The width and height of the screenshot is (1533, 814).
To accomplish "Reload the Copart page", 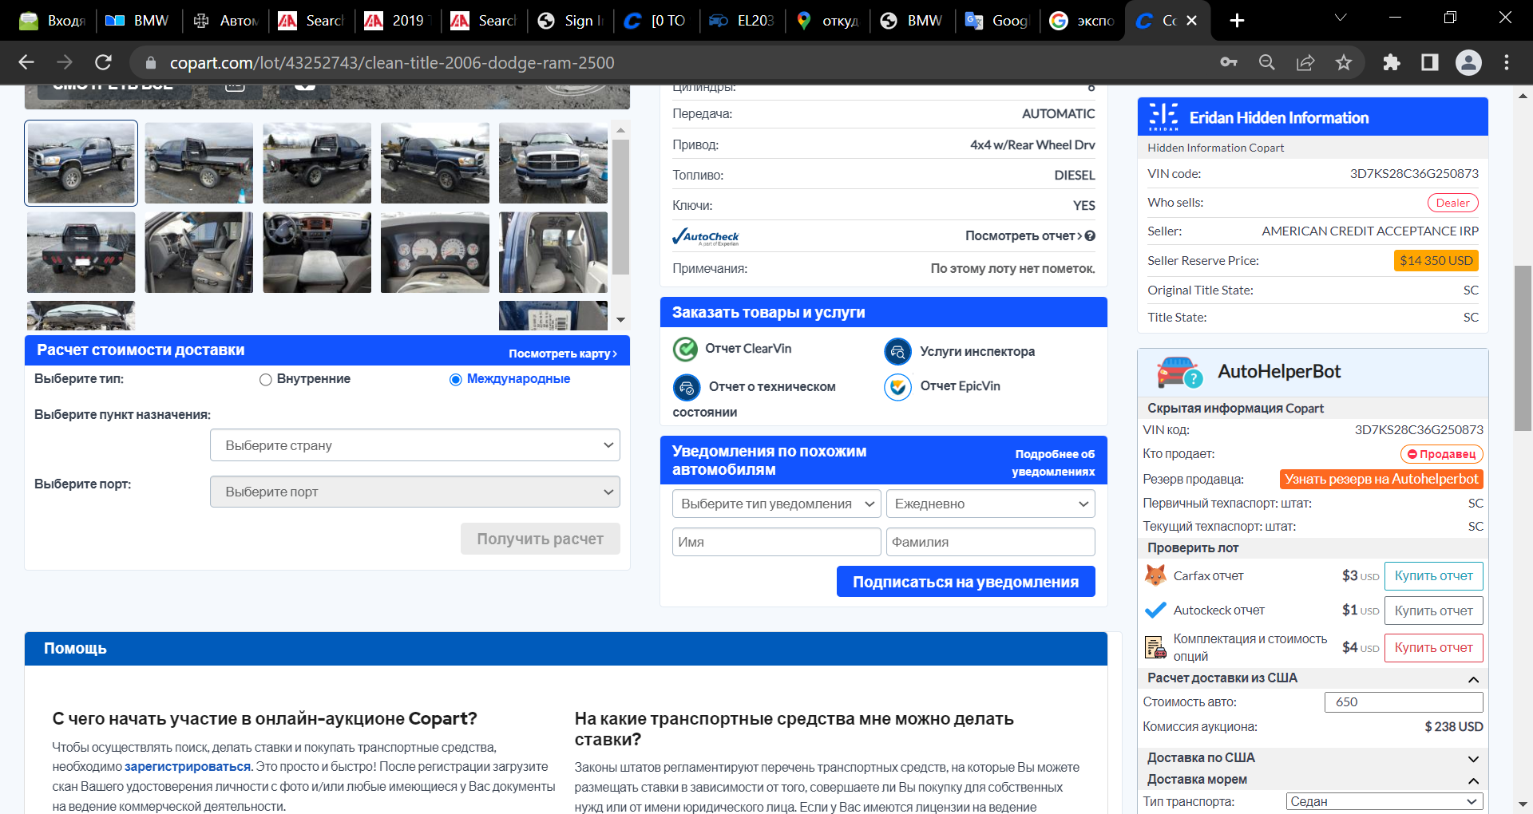I will click(103, 62).
